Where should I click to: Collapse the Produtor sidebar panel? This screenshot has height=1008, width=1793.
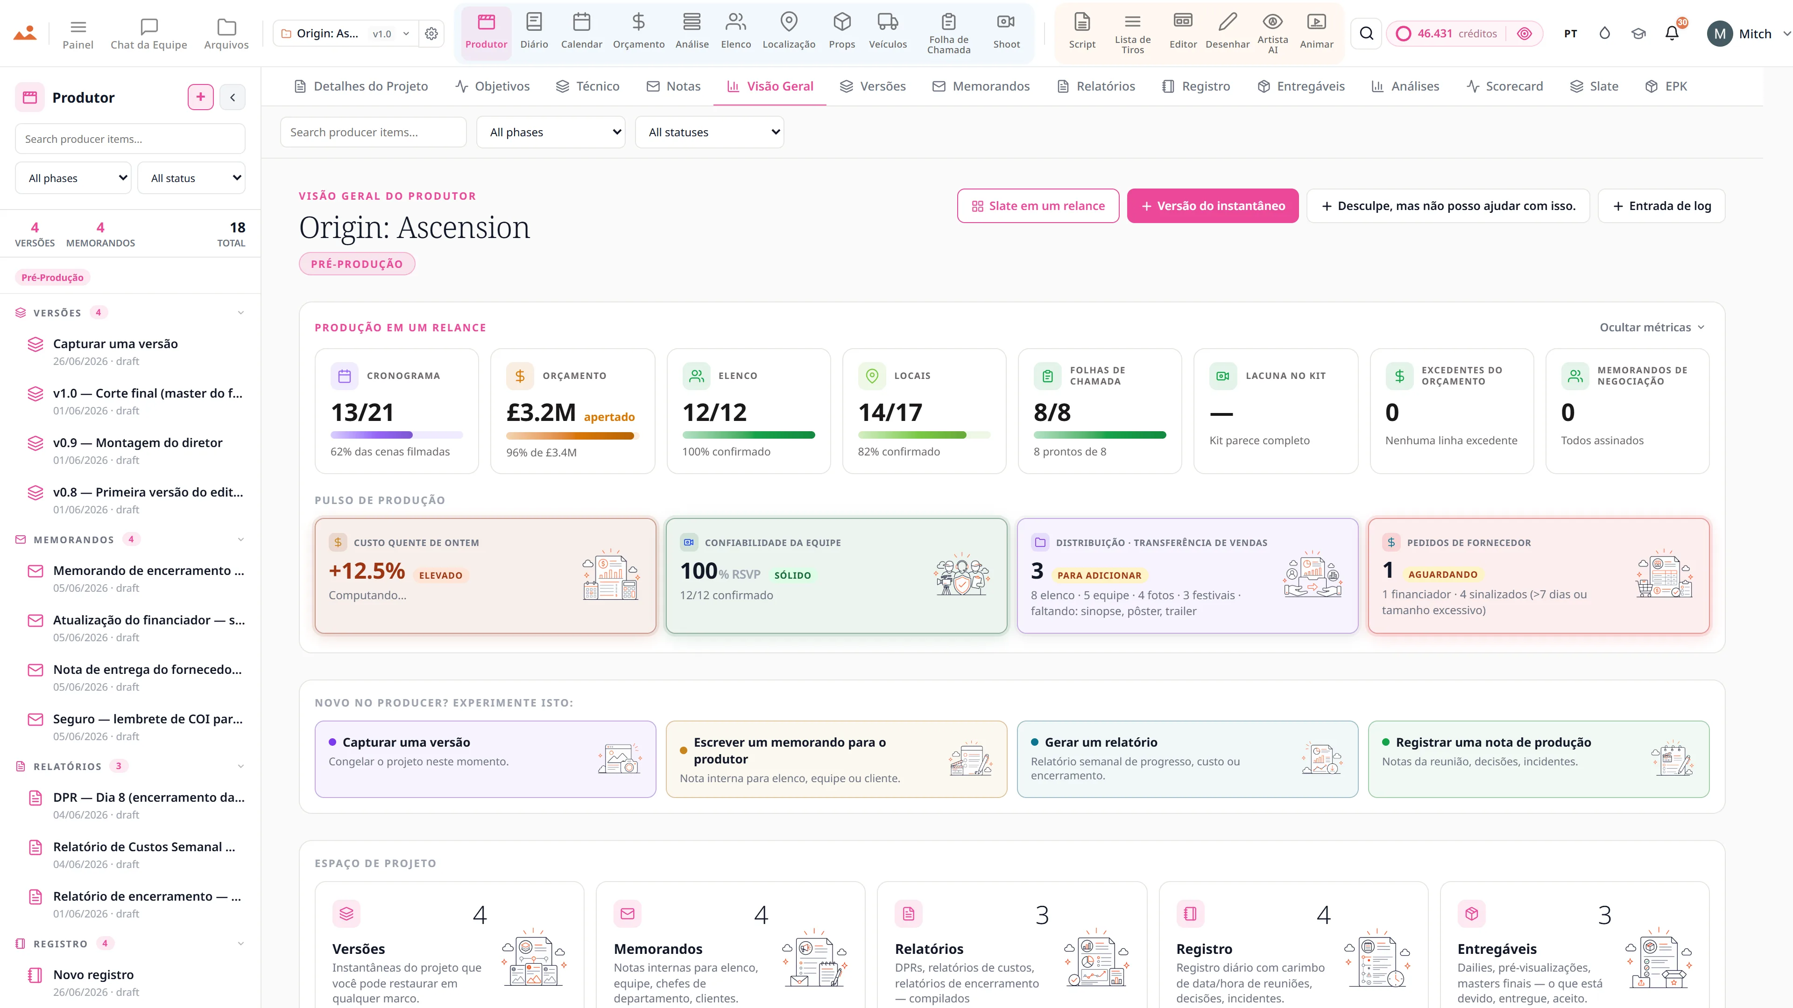pos(233,98)
